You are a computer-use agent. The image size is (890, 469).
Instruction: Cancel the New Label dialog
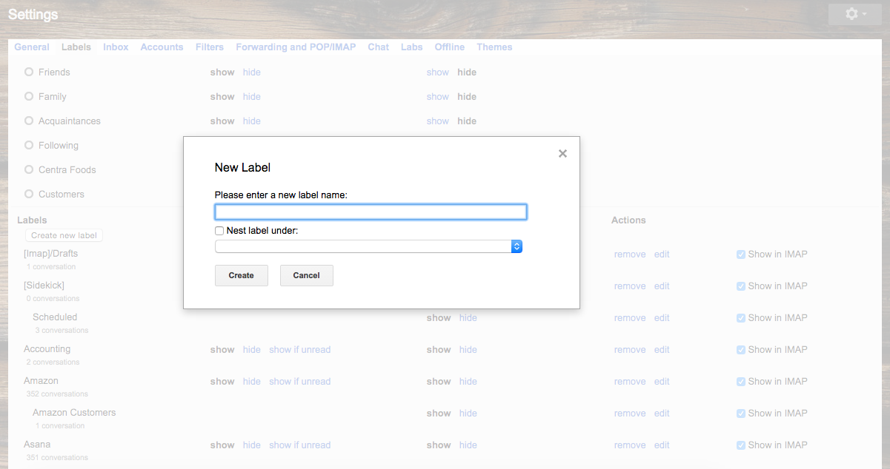[x=306, y=275]
